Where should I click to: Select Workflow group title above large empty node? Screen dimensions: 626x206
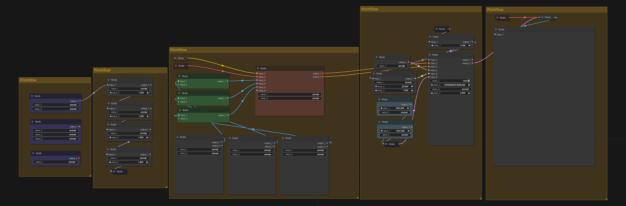pyautogui.click(x=495, y=10)
